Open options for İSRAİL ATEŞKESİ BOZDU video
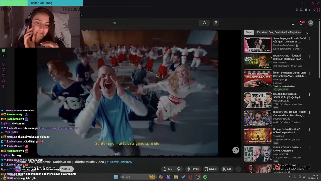The height and width of the screenshot is (181, 321). coord(310,148)
